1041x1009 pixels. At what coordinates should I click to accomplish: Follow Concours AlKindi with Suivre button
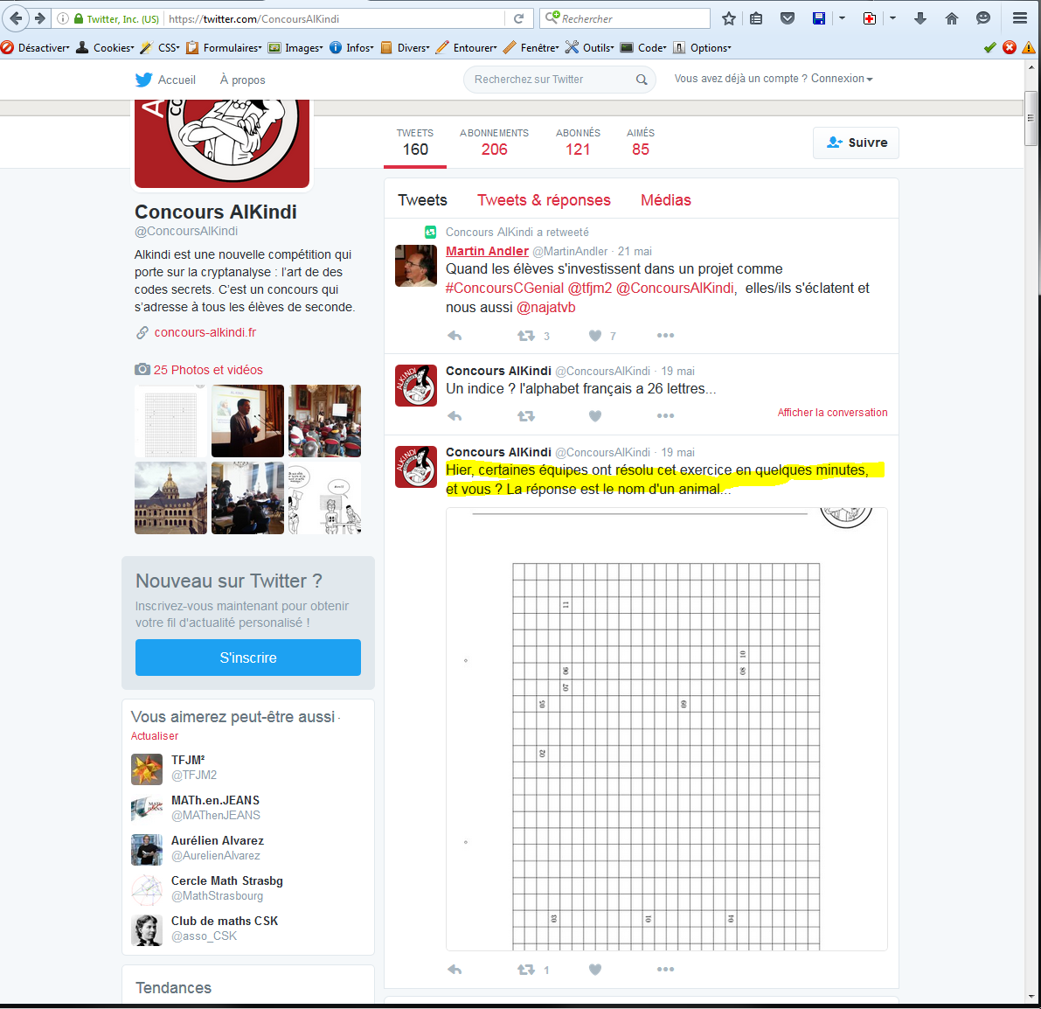[x=856, y=143]
